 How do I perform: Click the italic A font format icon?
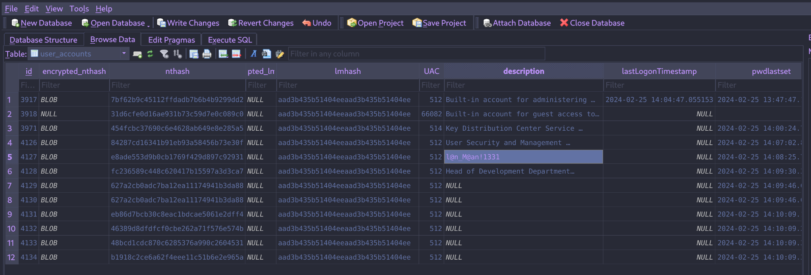click(253, 54)
